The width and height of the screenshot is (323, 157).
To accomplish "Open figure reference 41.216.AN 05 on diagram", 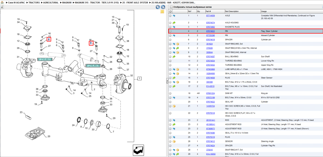I will point(45,59).
